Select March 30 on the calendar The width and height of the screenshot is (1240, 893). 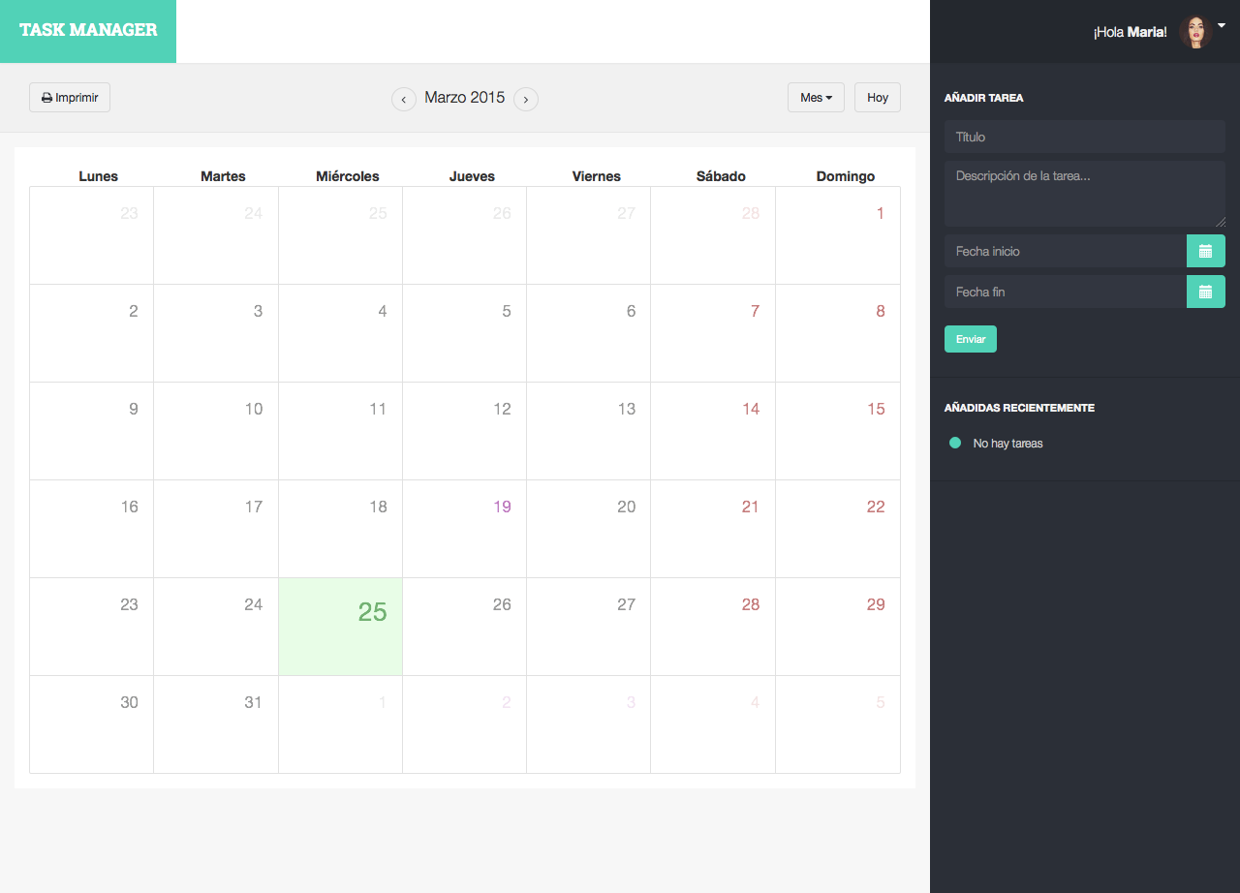[x=92, y=724]
